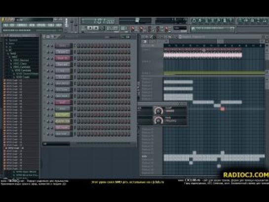Click the upper knob in small floating window
The height and width of the screenshot is (202, 269).
pos(158,111)
